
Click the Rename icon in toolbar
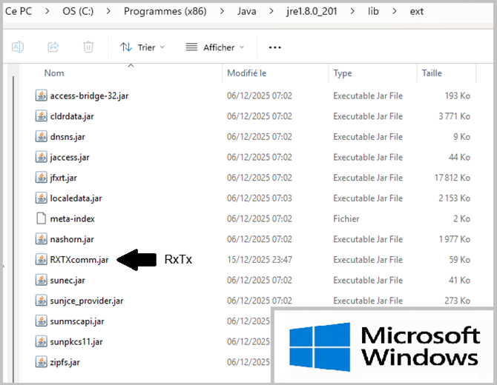point(18,47)
